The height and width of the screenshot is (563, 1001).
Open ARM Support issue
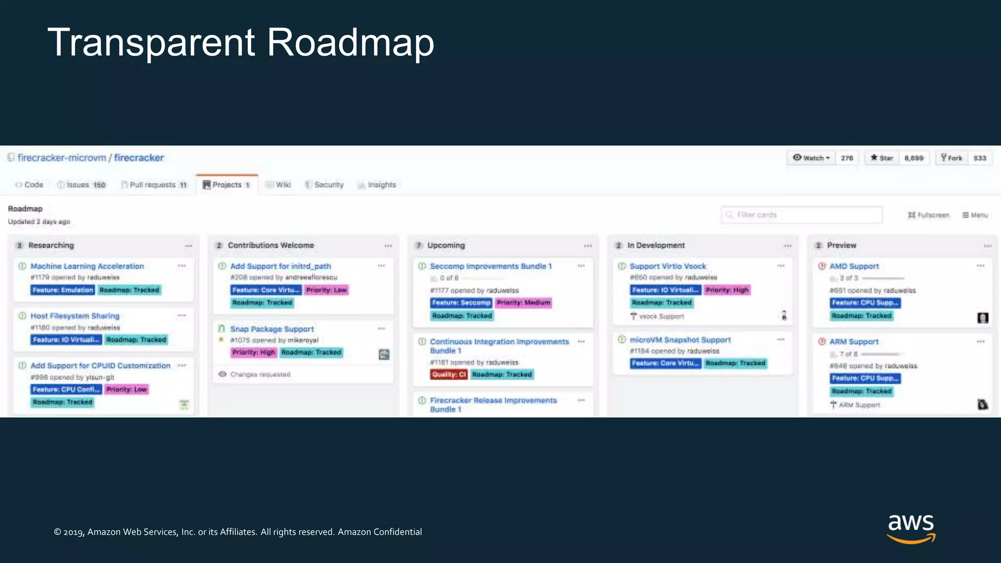[x=853, y=342]
